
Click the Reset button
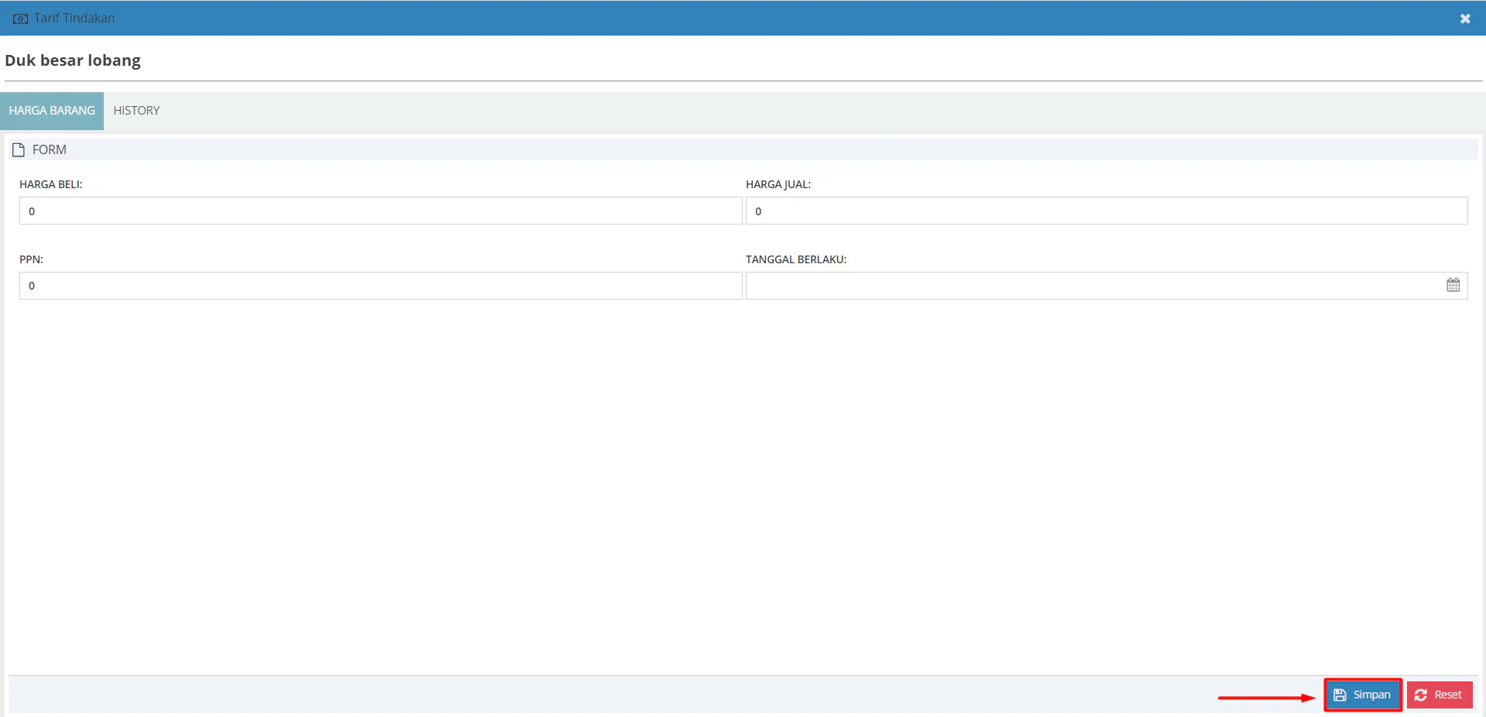tap(1440, 695)
